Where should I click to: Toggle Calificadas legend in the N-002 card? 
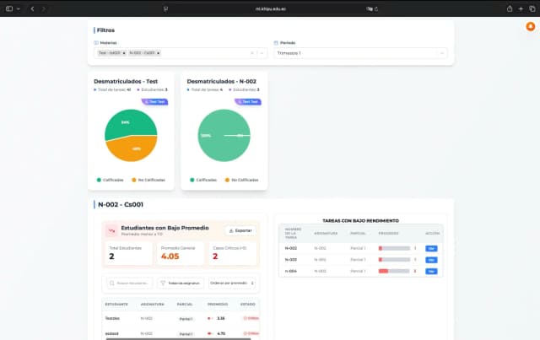coord(203,180)
